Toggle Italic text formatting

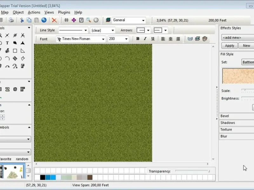145,39
